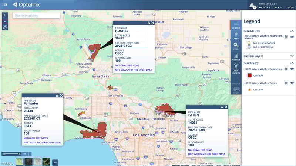The image size is (296, 166).
Task: Zoom in the map with plus button
Action: tap(5, 15)
